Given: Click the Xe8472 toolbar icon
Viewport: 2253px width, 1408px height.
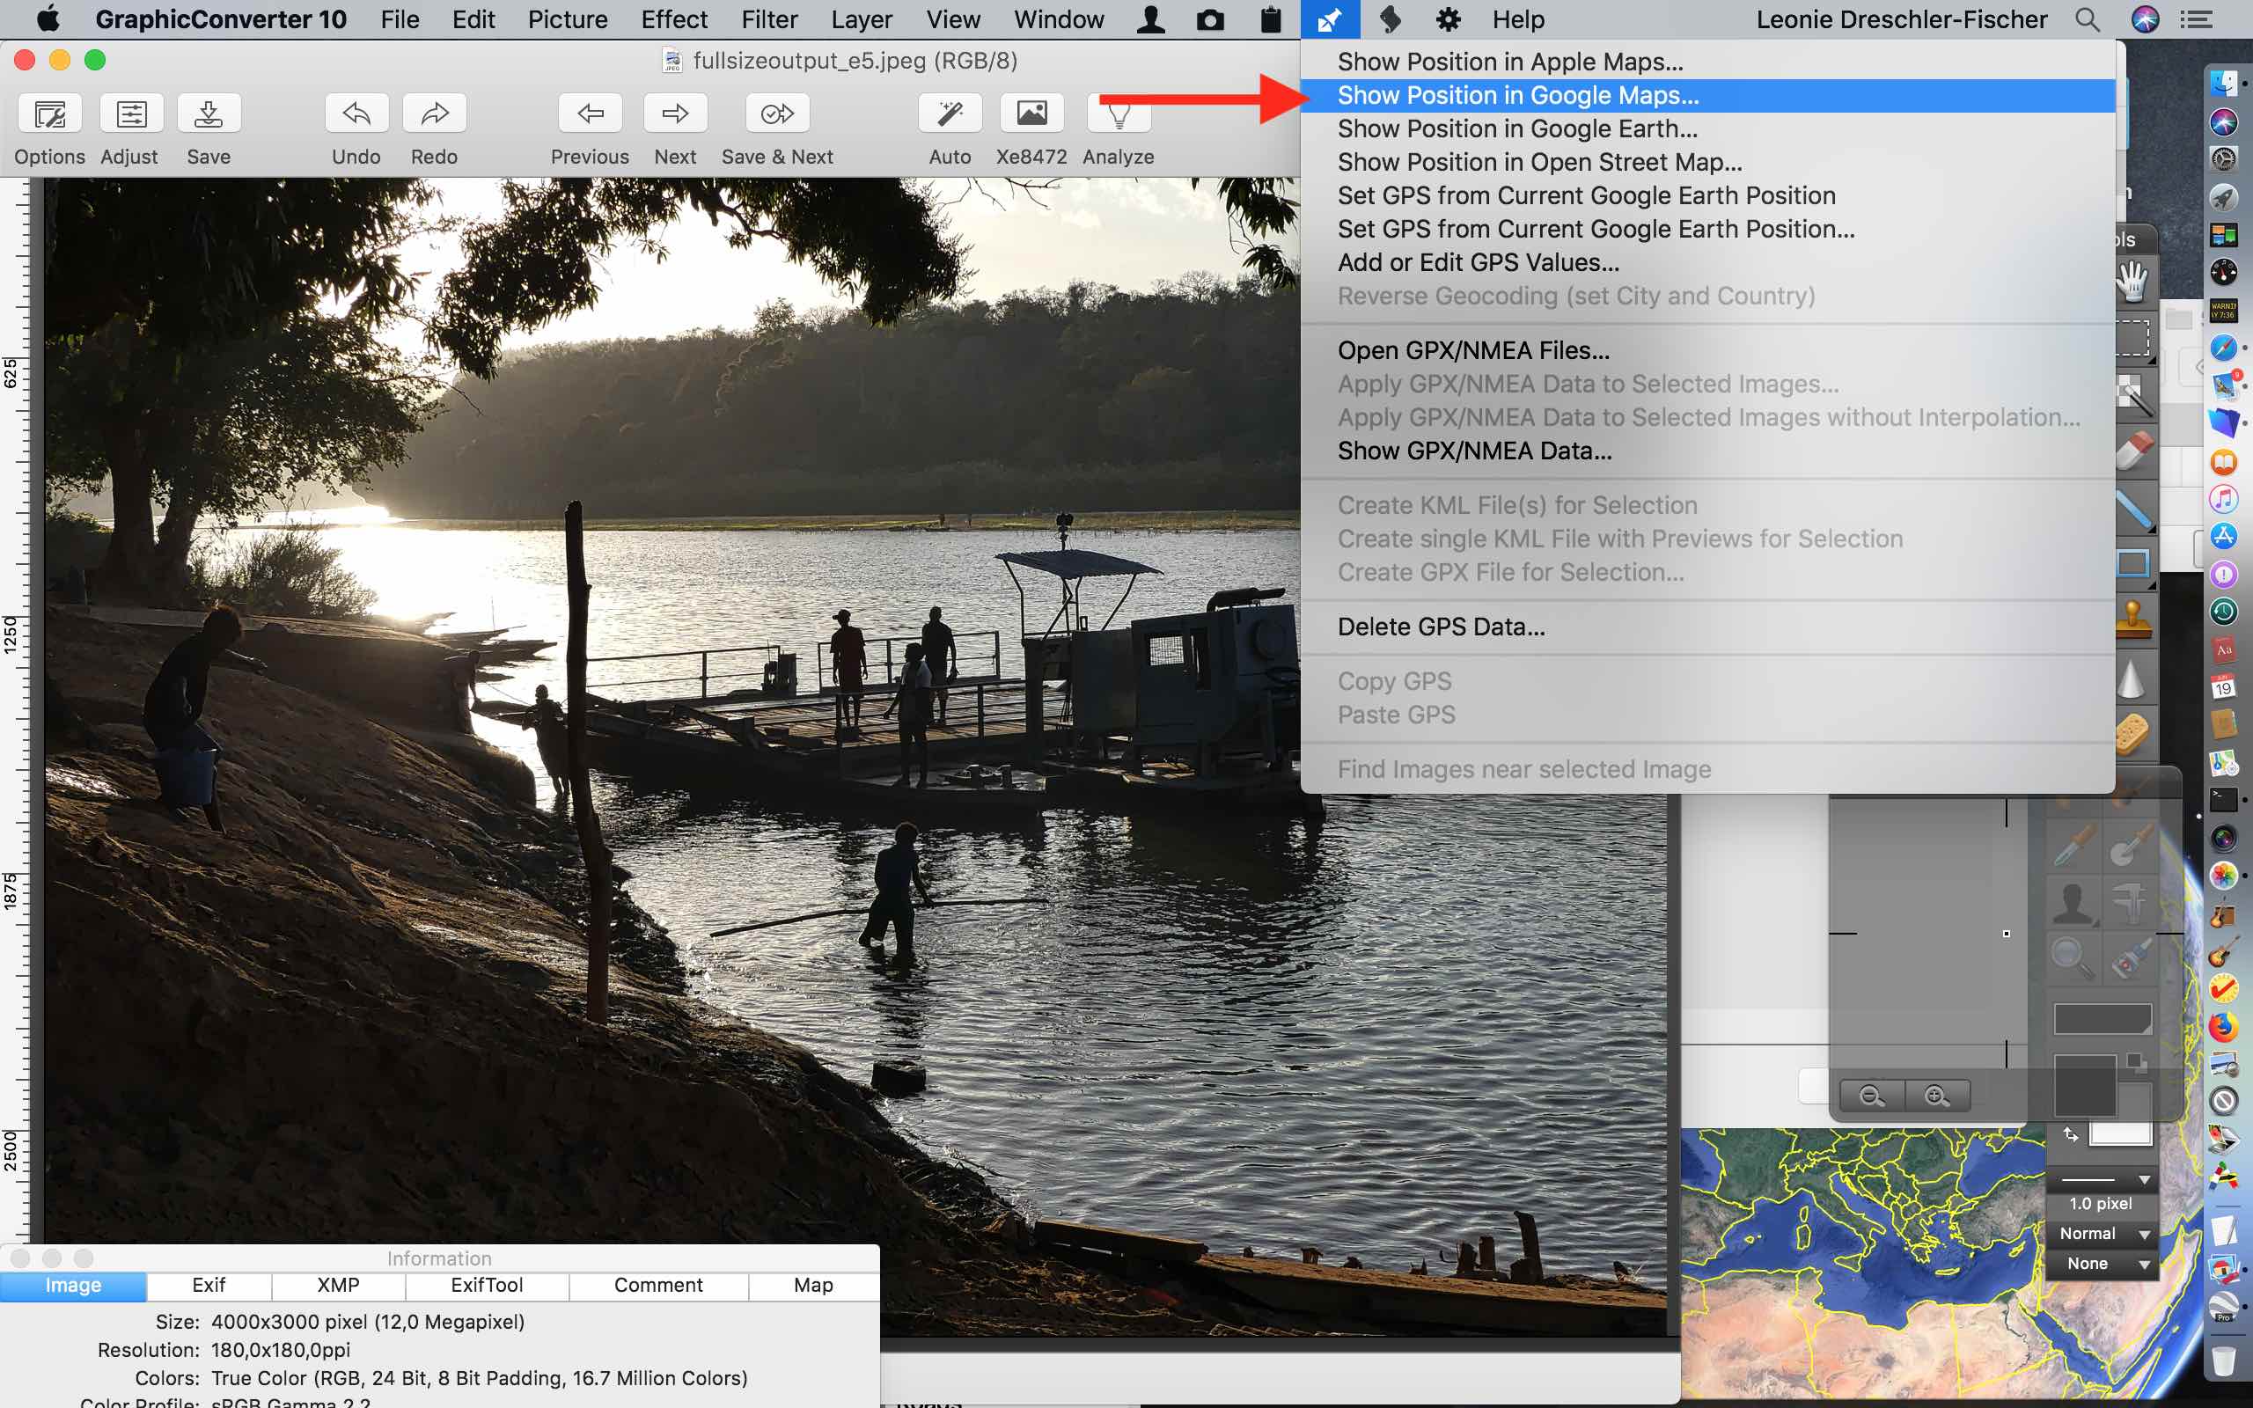Looking at the screenshot, I should (x=1031, y=114).
